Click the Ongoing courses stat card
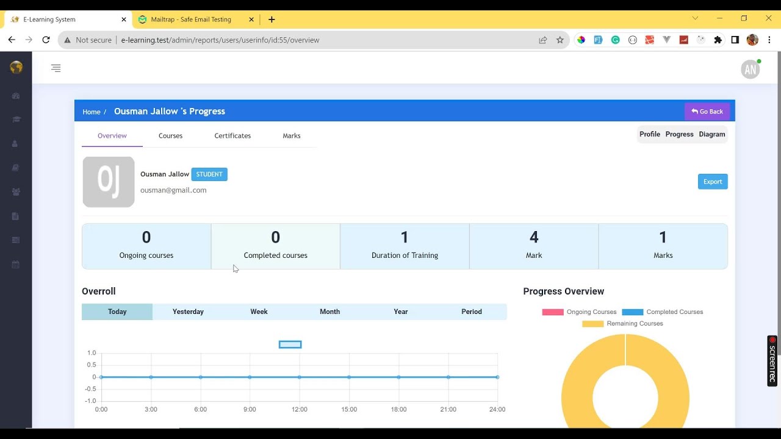This screenshot has height=439, width=781. click(146, 246)
